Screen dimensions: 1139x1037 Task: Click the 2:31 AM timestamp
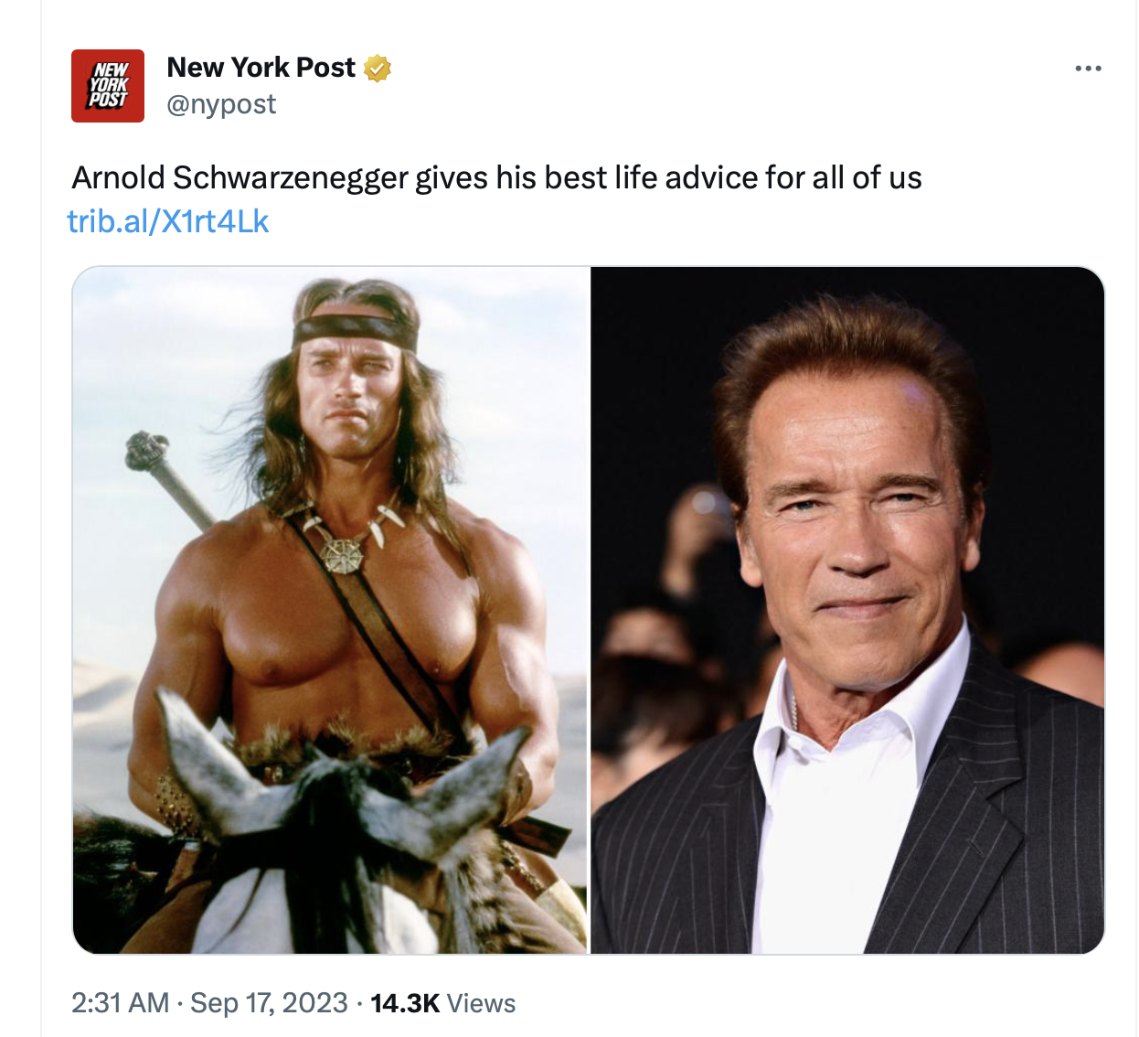click(121, 1003)
